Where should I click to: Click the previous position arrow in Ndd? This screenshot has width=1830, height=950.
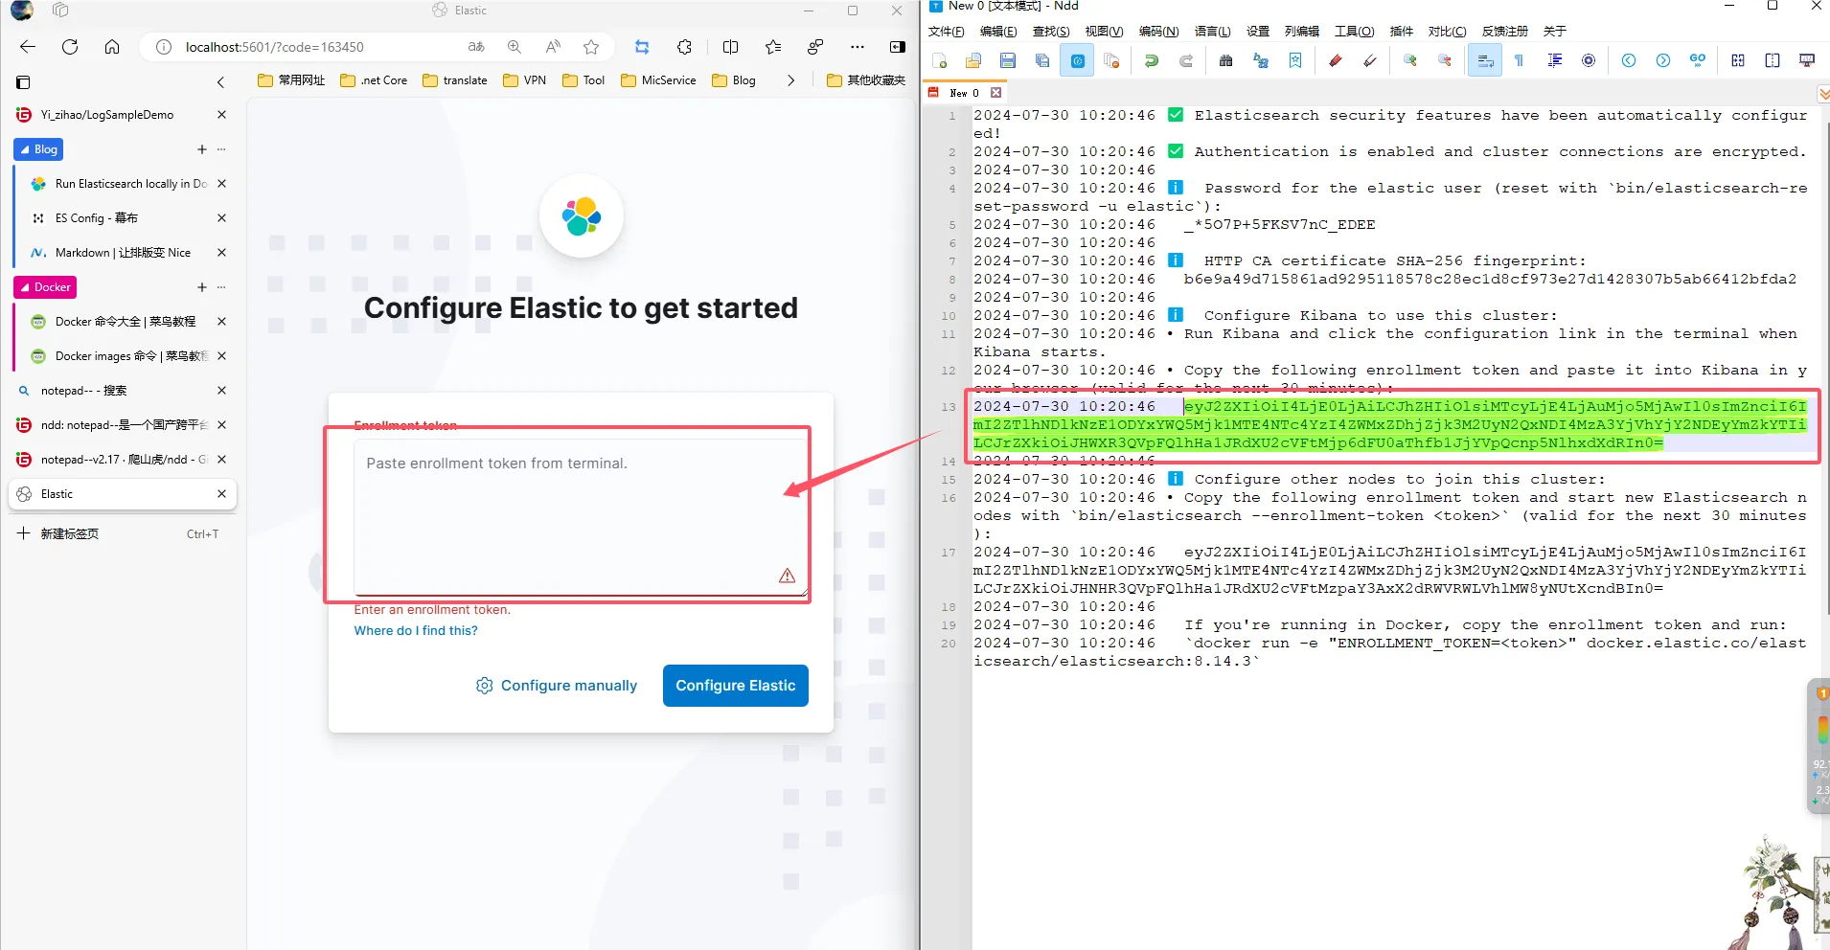pyautogui.click(x=1629, y=60)
